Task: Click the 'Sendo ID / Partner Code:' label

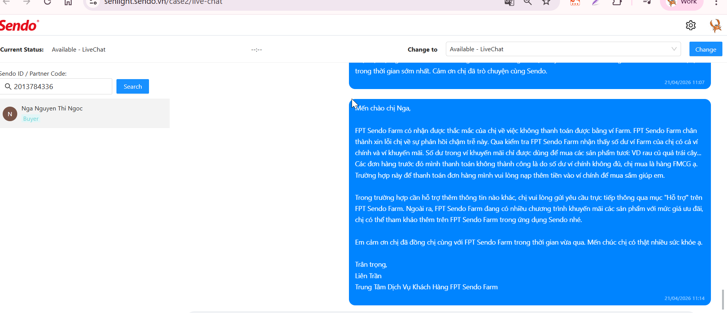Action: (x=33, y=73)
